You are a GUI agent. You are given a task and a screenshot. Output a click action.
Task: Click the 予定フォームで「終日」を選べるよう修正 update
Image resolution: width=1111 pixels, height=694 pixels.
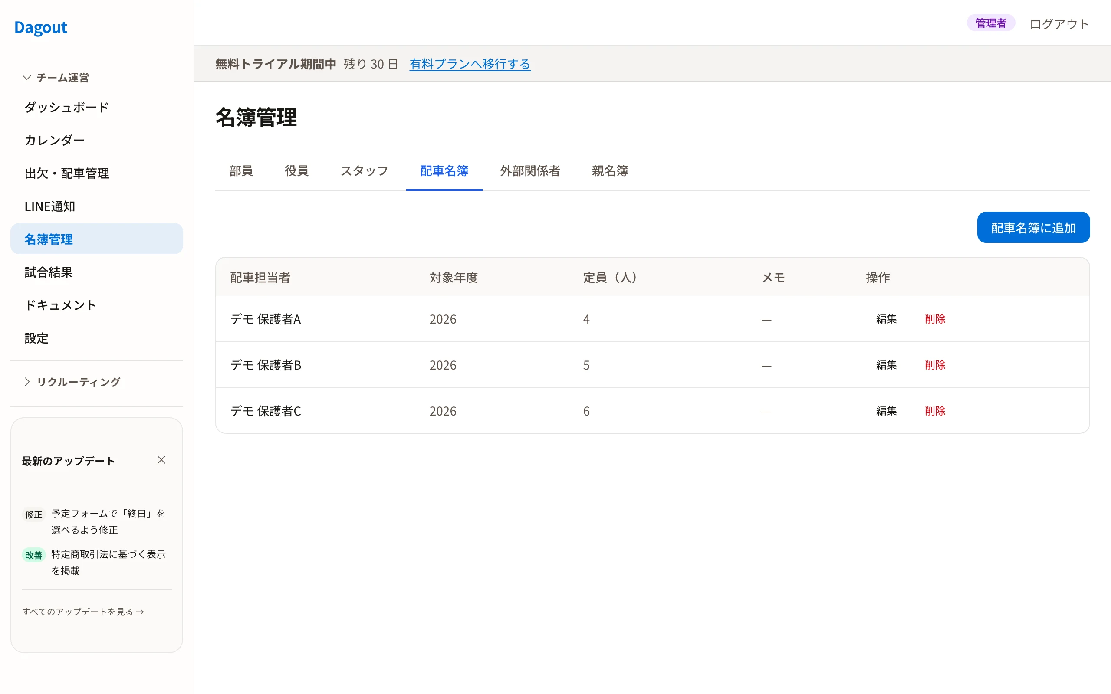coord(108,521)
